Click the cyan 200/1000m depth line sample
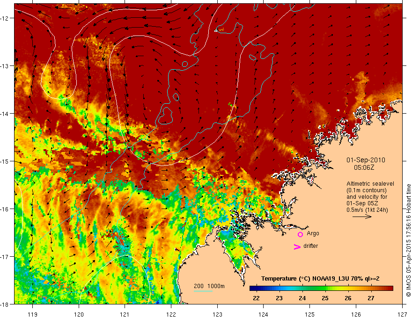 click(203, 291)
